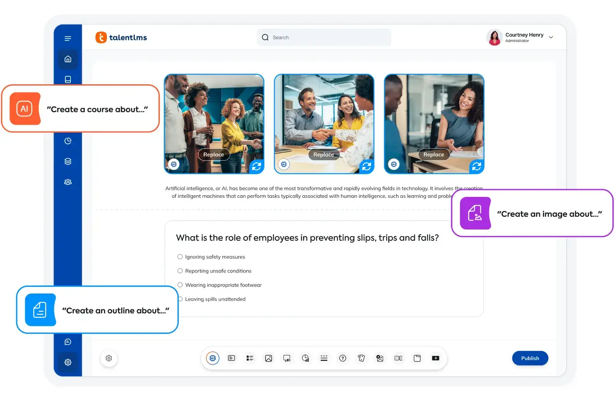Image resolution: width=615 pixels, height=401 pixels.
Task: Open the Courses icon in the sidebar
Action: click(x=68, y=79)
